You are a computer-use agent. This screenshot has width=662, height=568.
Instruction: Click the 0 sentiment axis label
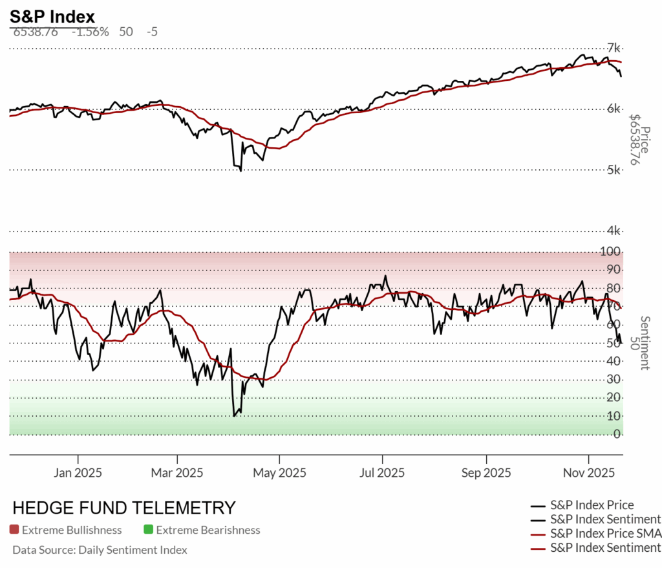click(617, 433)
